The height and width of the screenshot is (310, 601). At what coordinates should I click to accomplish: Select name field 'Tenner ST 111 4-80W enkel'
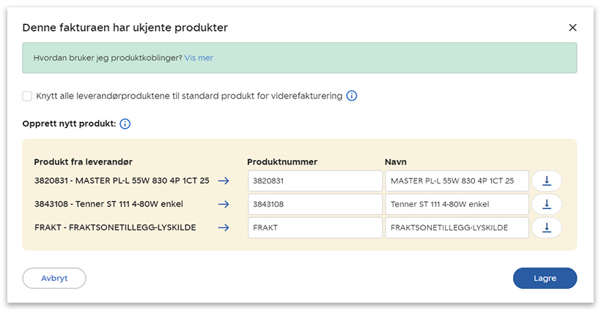tap(456, 204)
